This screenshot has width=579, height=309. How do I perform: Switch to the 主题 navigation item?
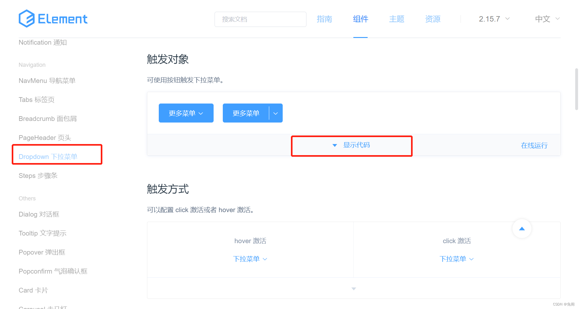[396, 19]
